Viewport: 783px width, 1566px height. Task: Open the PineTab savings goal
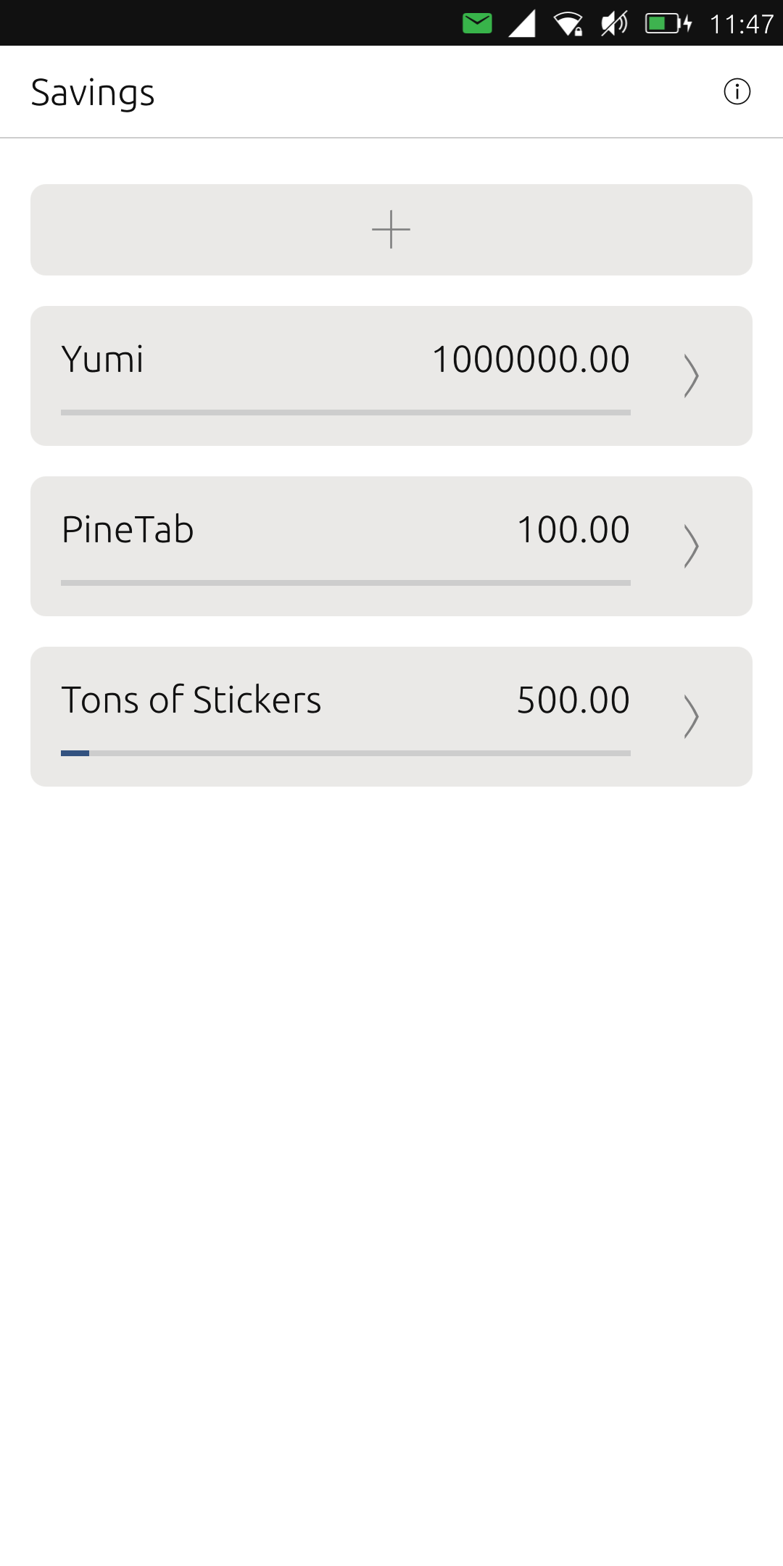[x=128, y=529]
